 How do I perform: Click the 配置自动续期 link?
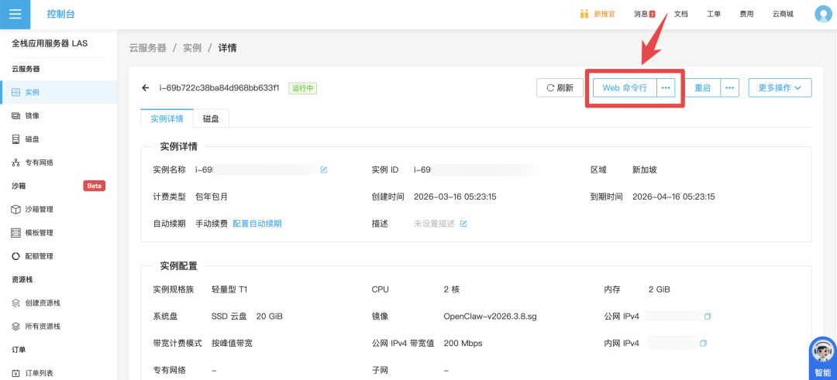coord(257,224)
